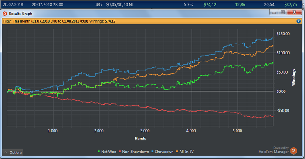Maximize the Results Graph window
Screen dimensions: 305x159
click(282, 13)
